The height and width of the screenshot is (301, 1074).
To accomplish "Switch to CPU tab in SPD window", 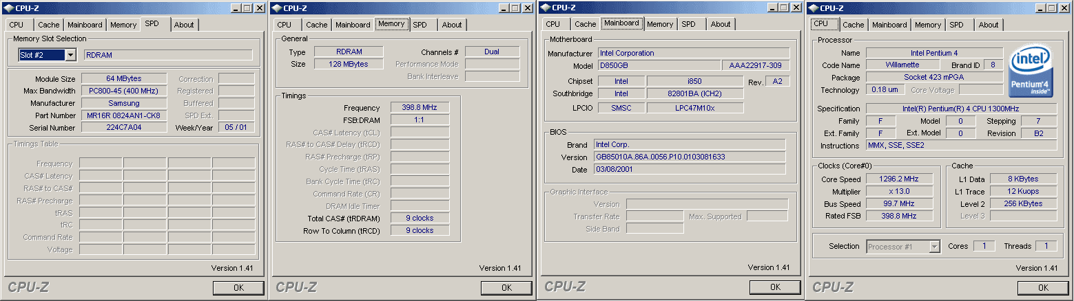I will tap(17, 25).
